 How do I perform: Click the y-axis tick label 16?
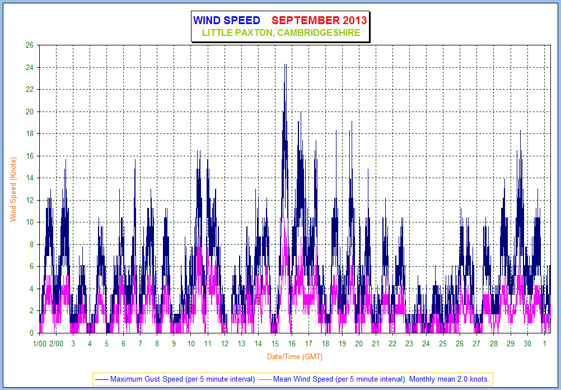click(x=29, y=156)
